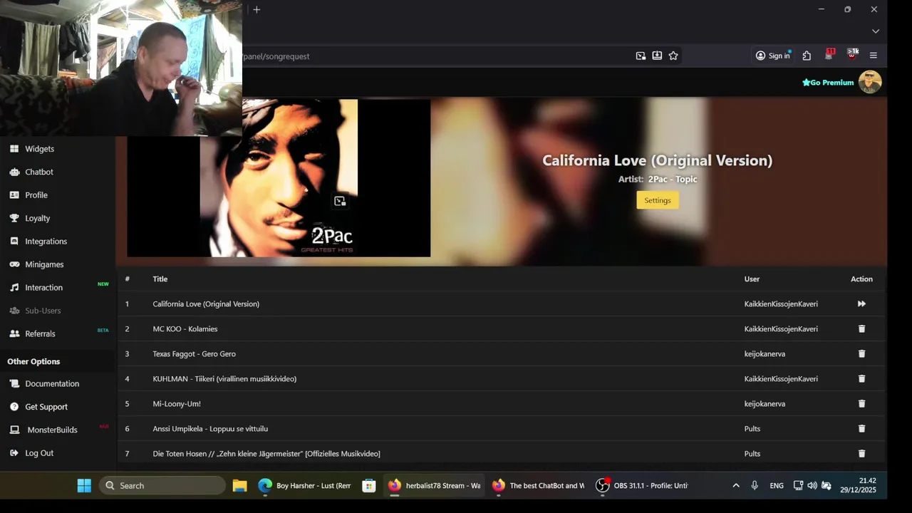Screen dimensions: 912x513
Task: Remove Anssi Umpikela song with trash icon
Action: pos(861,428)
